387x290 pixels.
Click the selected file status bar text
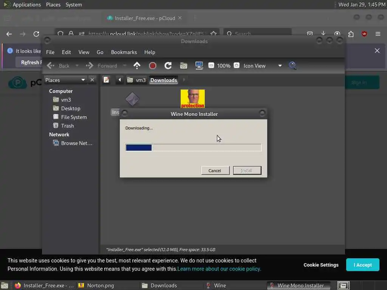(161, 250)
